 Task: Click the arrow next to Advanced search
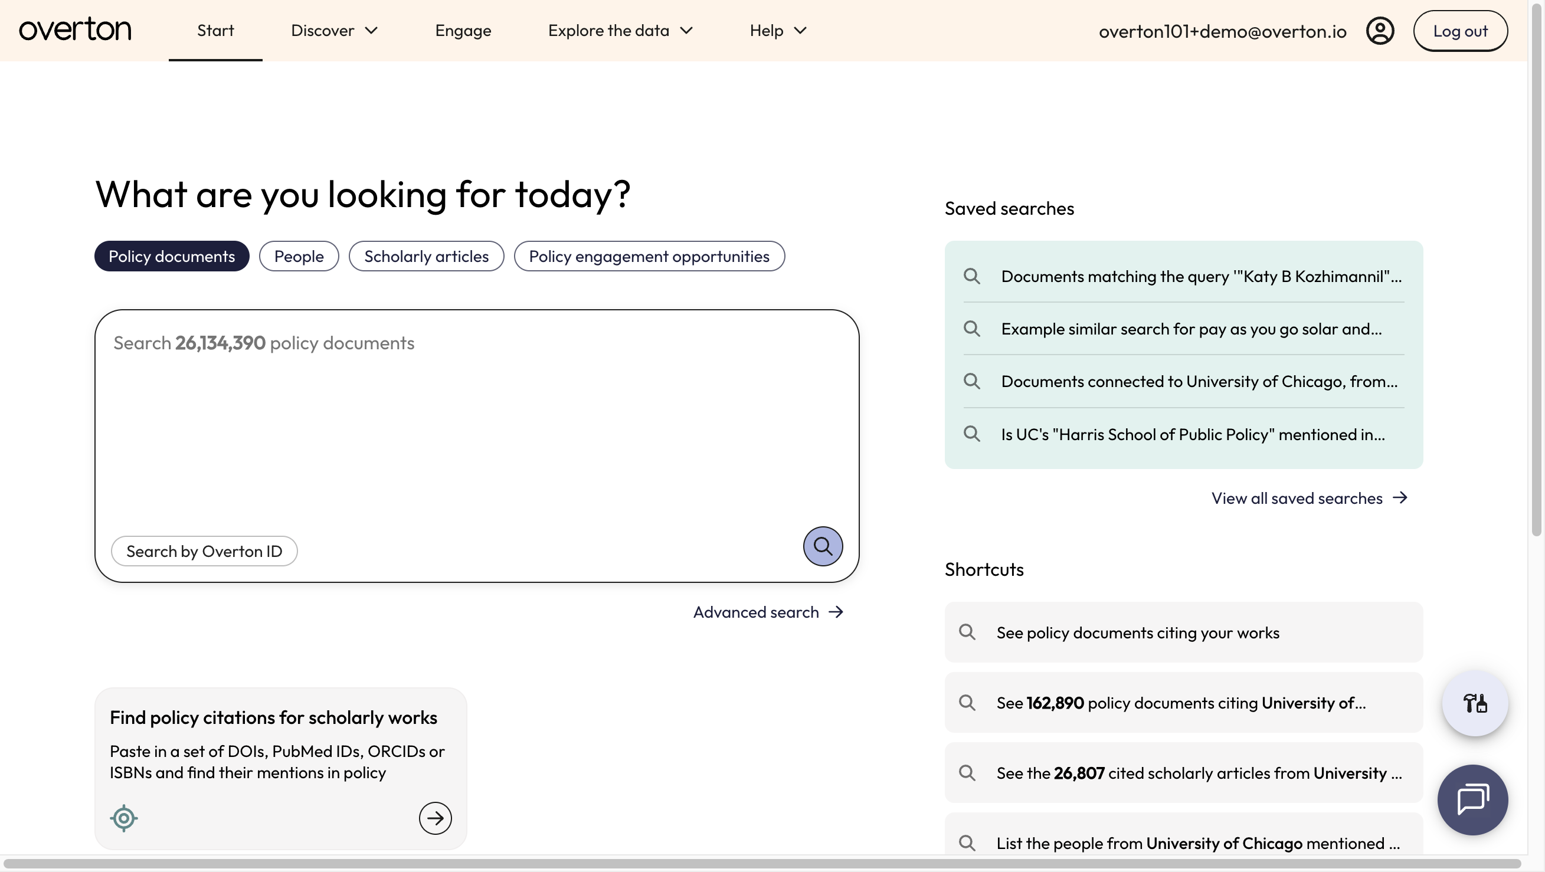(x=836, y=612)
